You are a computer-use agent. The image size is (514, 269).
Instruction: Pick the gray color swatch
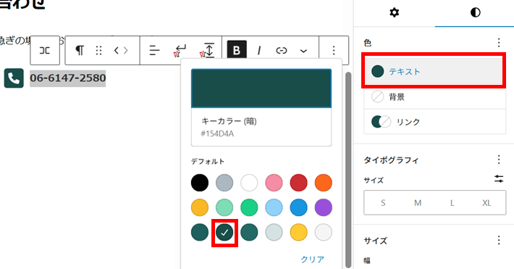[x=224, y=183]
